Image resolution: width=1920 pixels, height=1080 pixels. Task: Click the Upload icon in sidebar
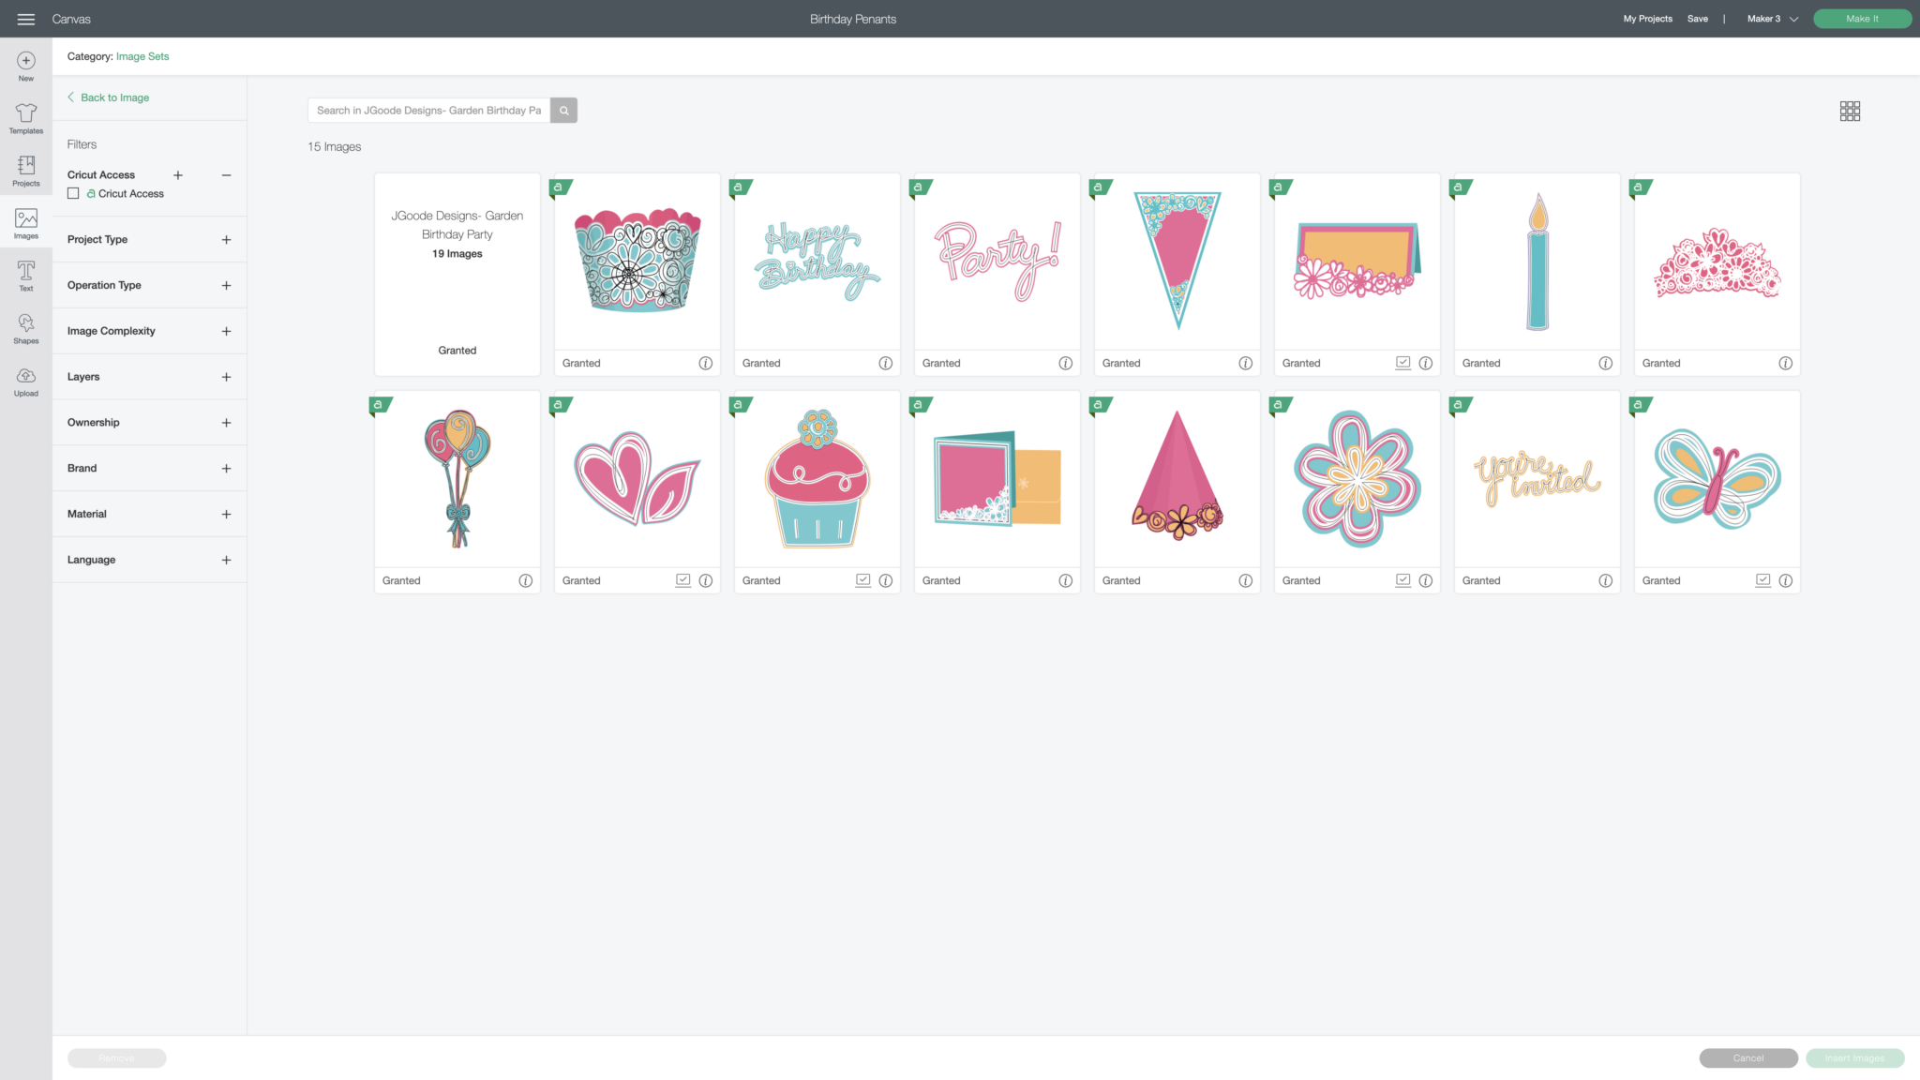[x=26, y=381]
